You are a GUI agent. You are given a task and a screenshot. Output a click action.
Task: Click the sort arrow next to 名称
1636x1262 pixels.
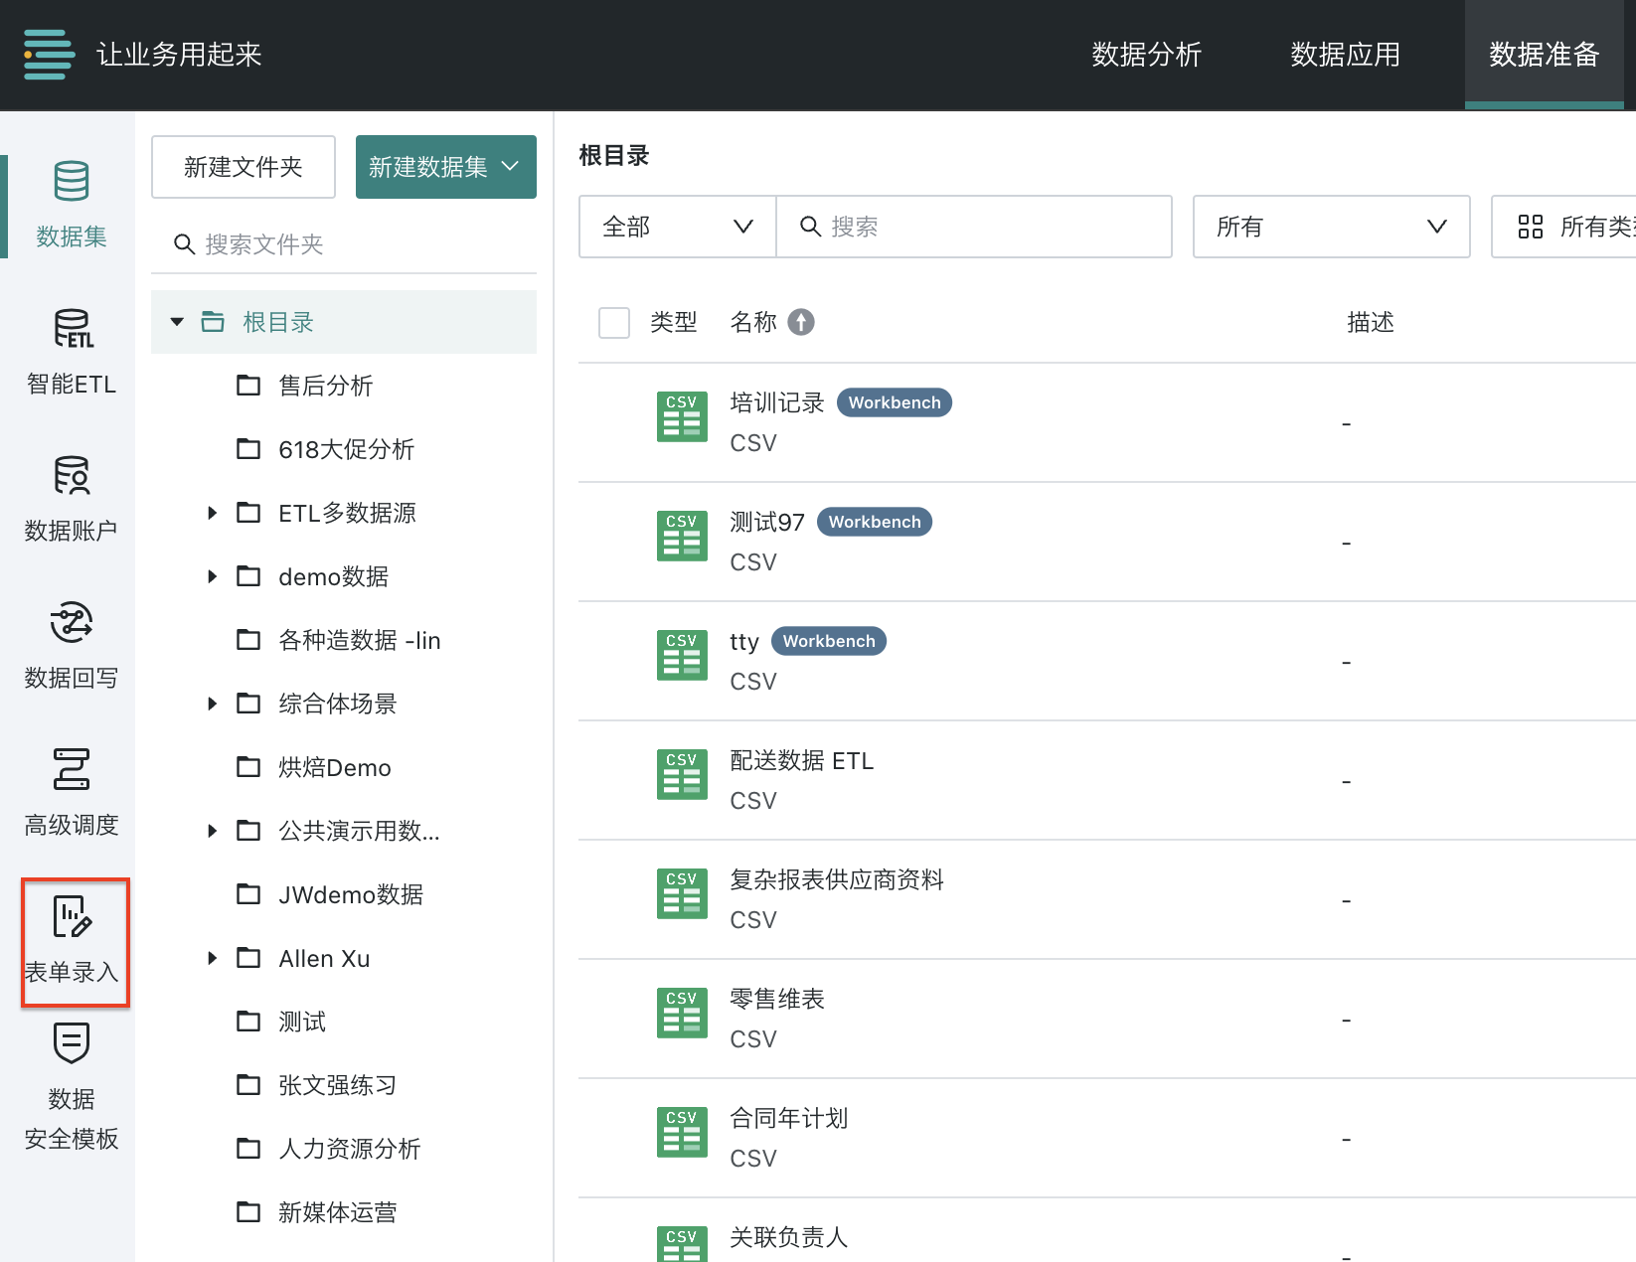point(801,322)
